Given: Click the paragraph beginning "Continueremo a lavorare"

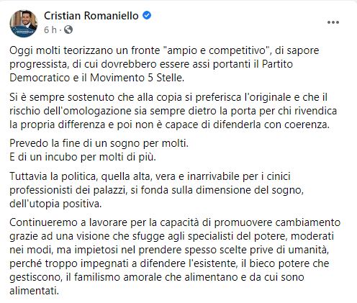Looking at the screenshot, I should (175, 257).
